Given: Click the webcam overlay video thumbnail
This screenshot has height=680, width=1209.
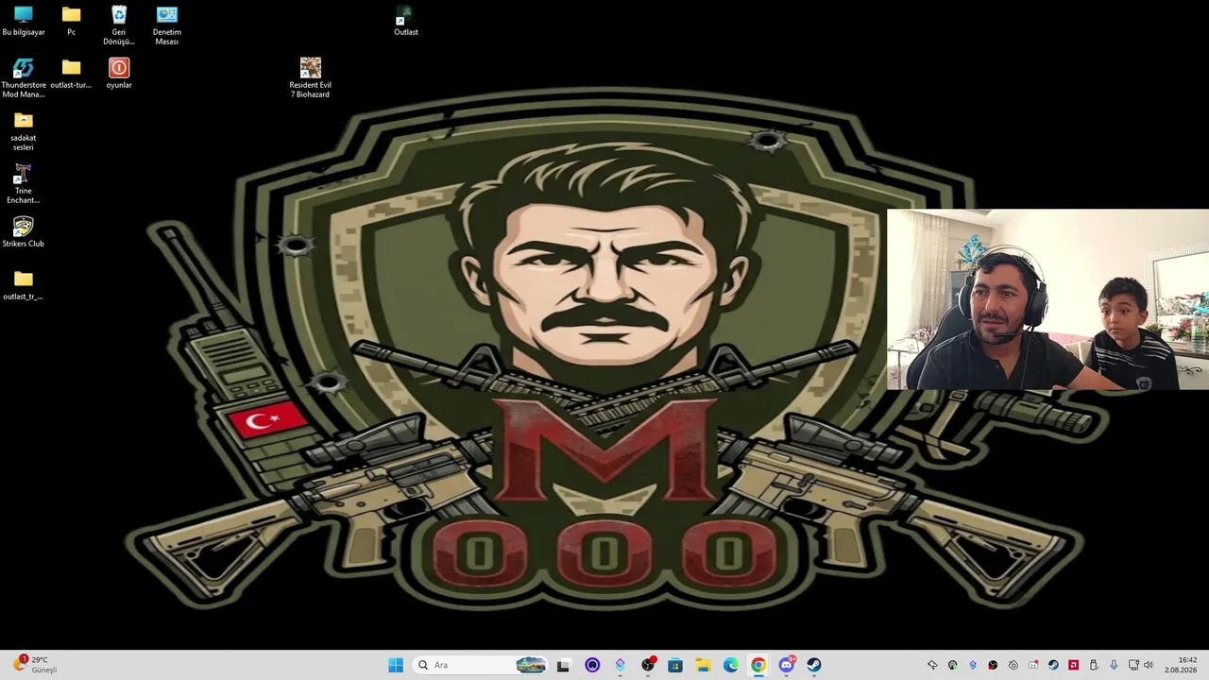Looking at the screenshot, I should 1047,299.
